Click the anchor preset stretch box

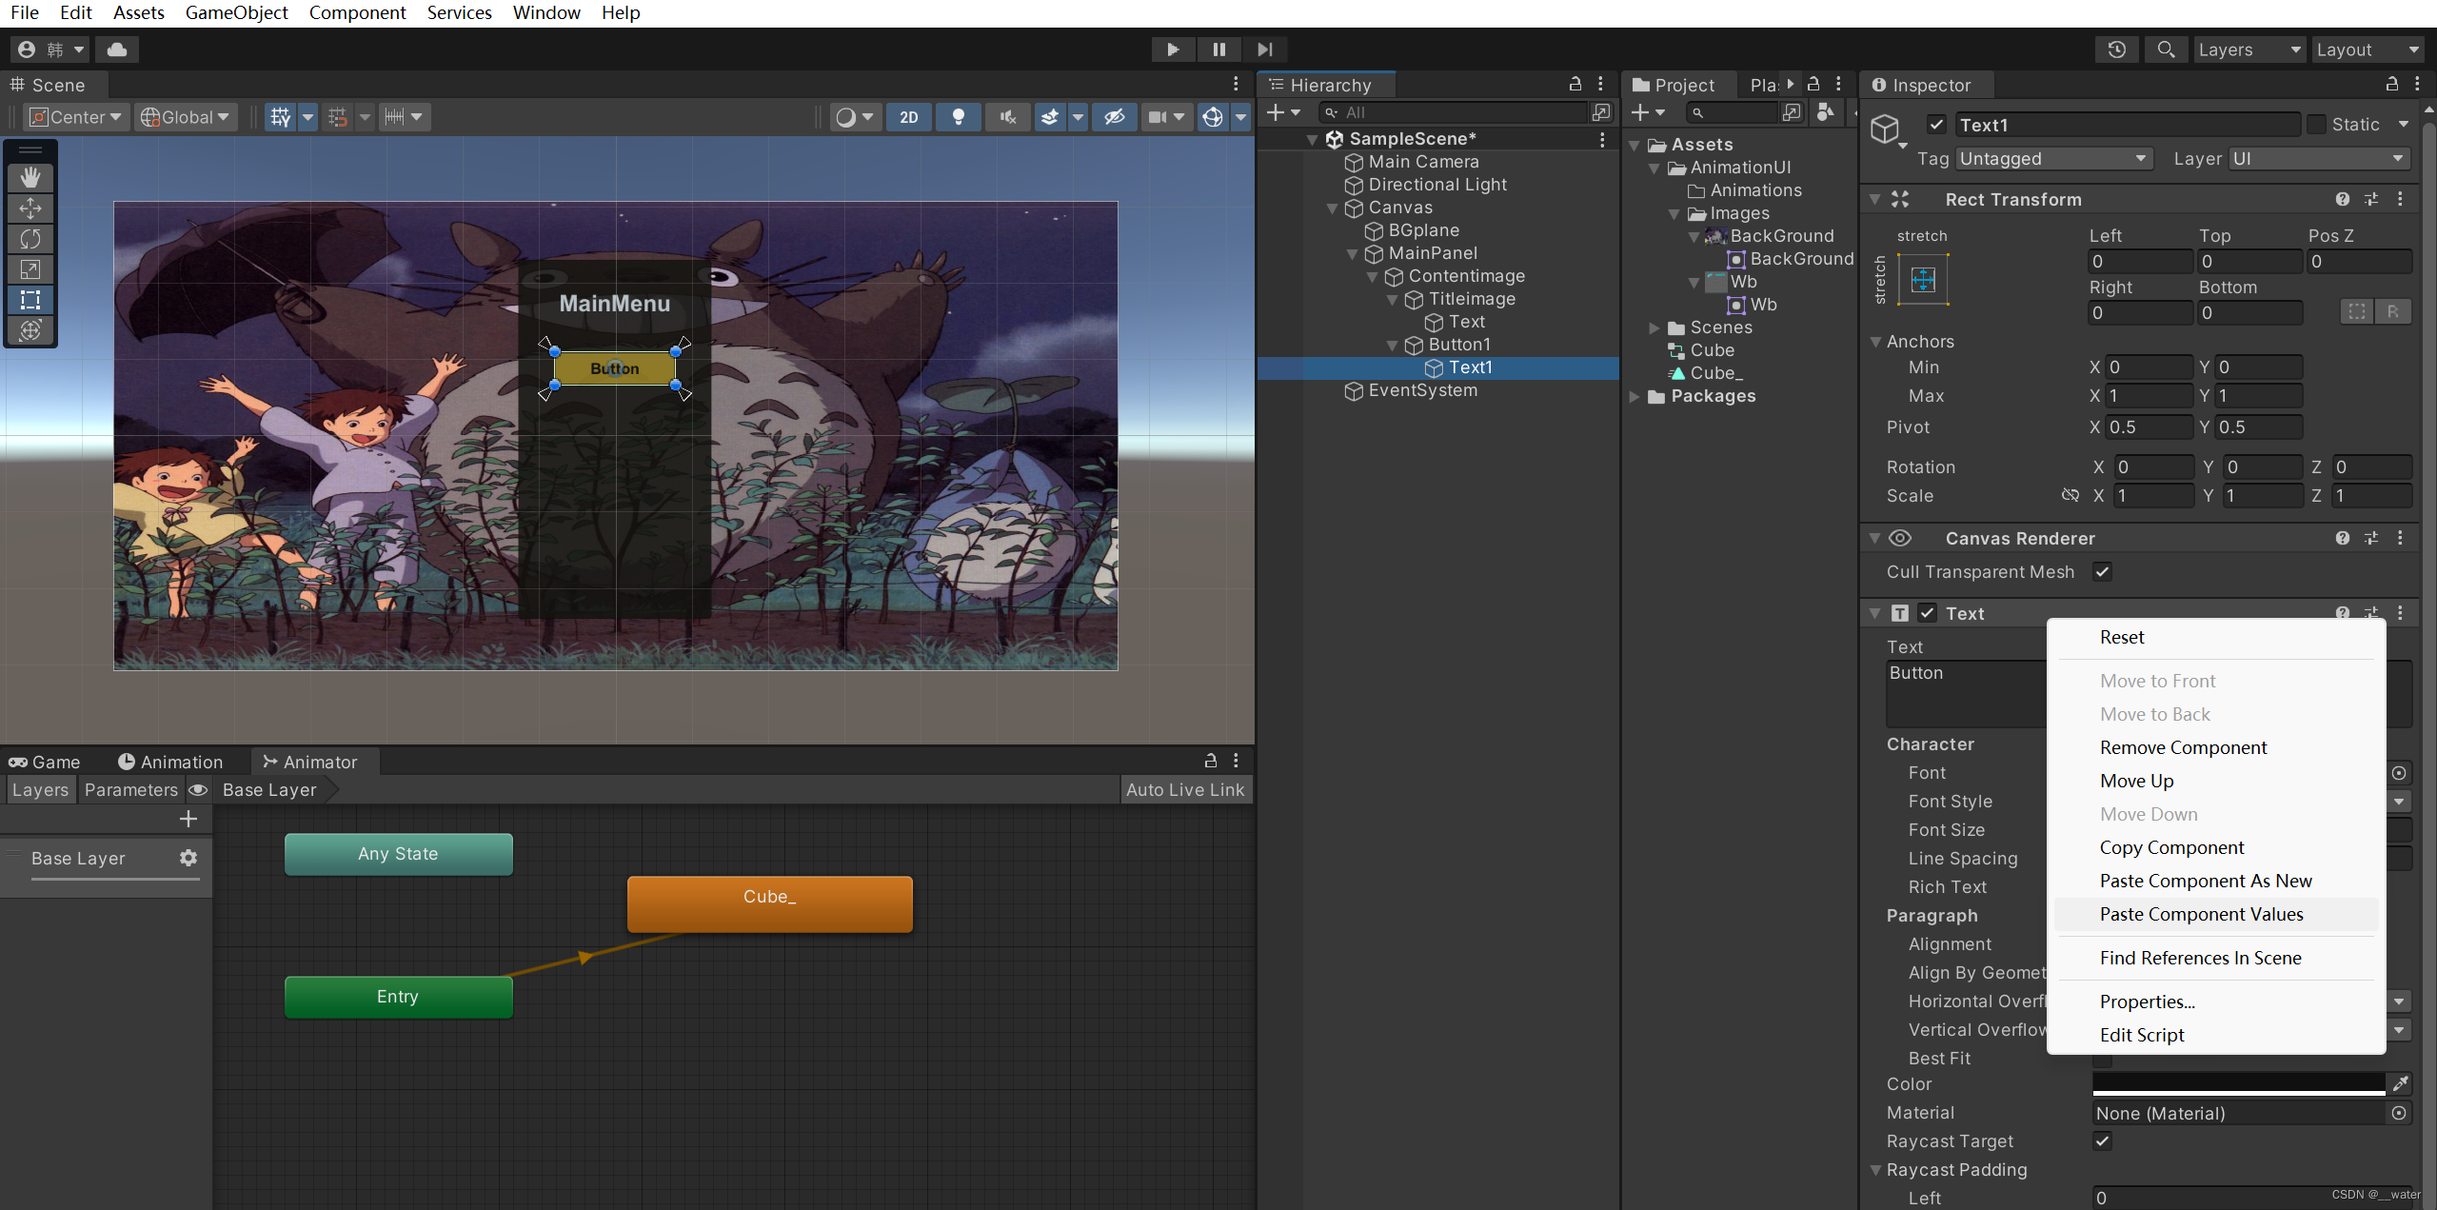tap(1923, 279)
